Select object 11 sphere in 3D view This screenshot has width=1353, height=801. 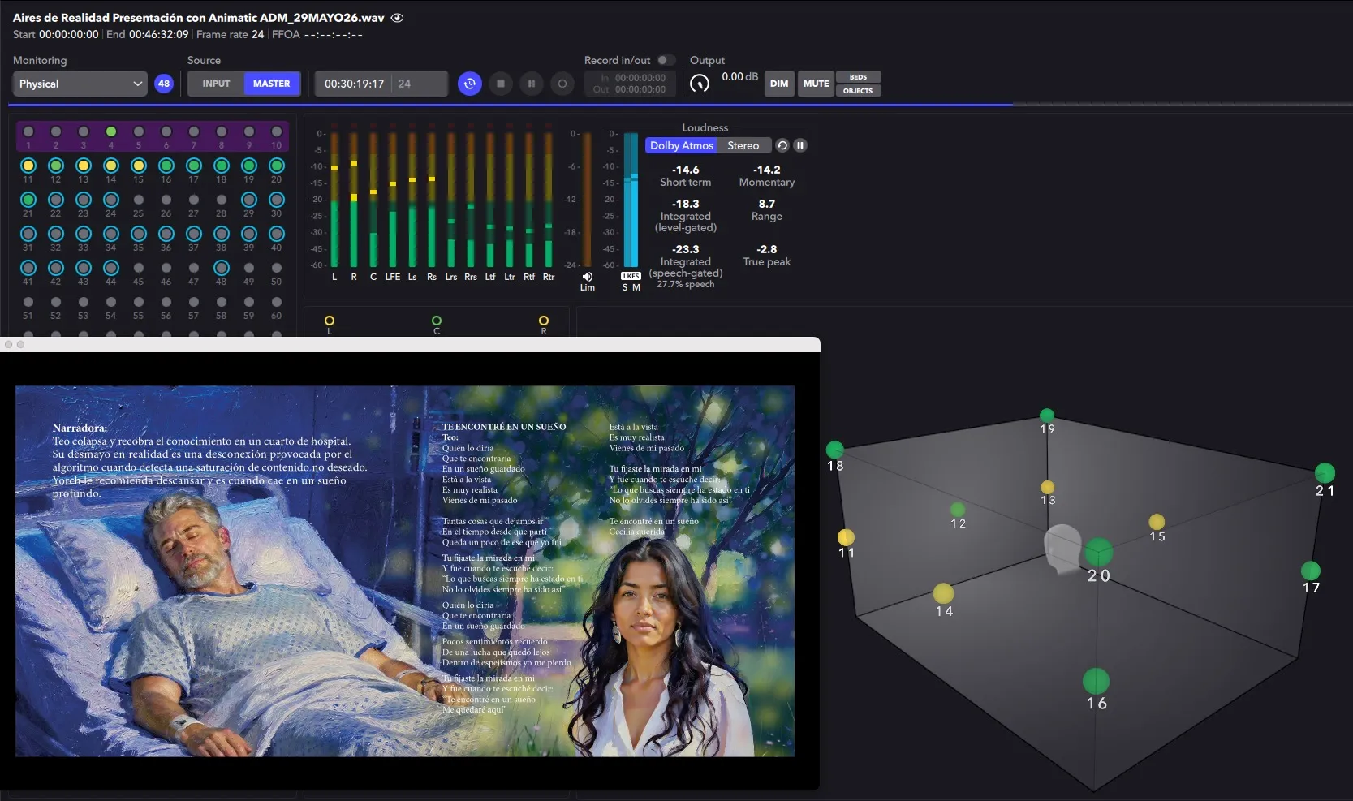[x=846, y=537]
